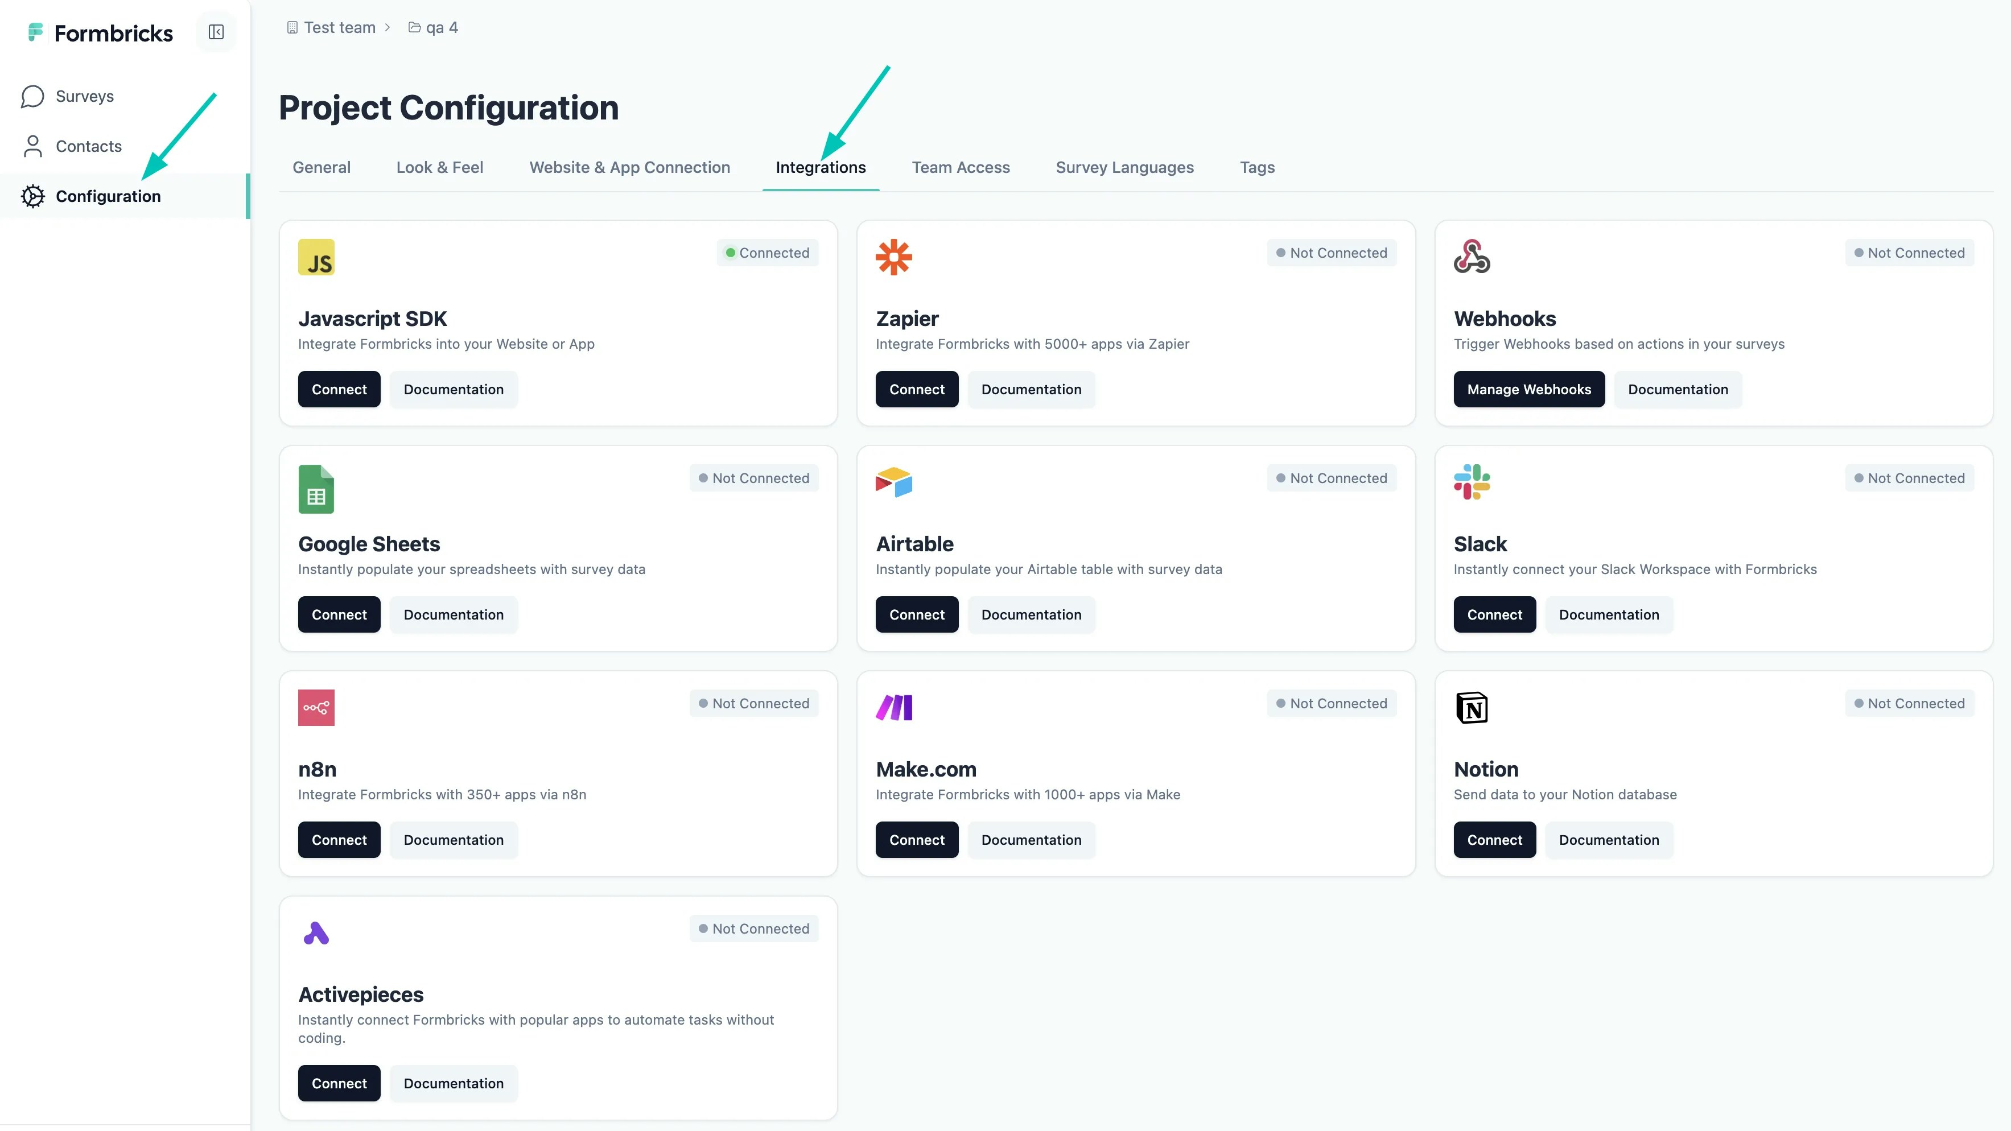Select the n8n integration icon
2011x1131 pixels.
click(x=315, y=707)
